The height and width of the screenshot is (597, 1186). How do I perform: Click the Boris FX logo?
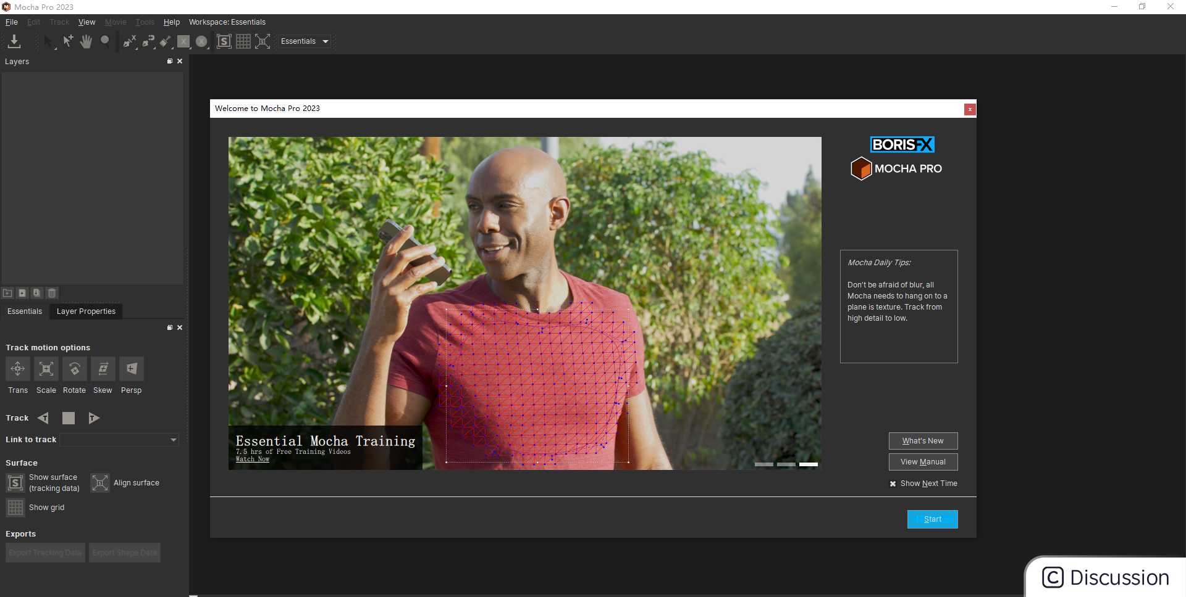902,144
